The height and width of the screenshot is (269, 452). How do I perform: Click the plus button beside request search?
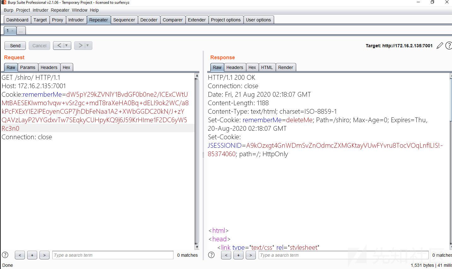32,255
